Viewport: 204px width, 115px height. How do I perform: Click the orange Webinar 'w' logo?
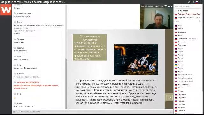[6, 10]
